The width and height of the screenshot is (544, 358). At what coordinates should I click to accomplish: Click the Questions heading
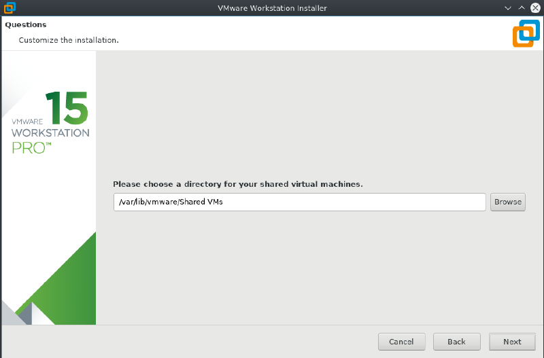coord(26,25)
